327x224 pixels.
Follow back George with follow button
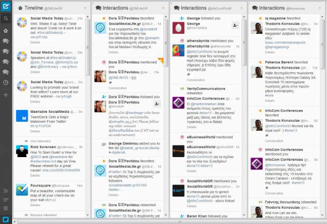[x=235, y=25]
